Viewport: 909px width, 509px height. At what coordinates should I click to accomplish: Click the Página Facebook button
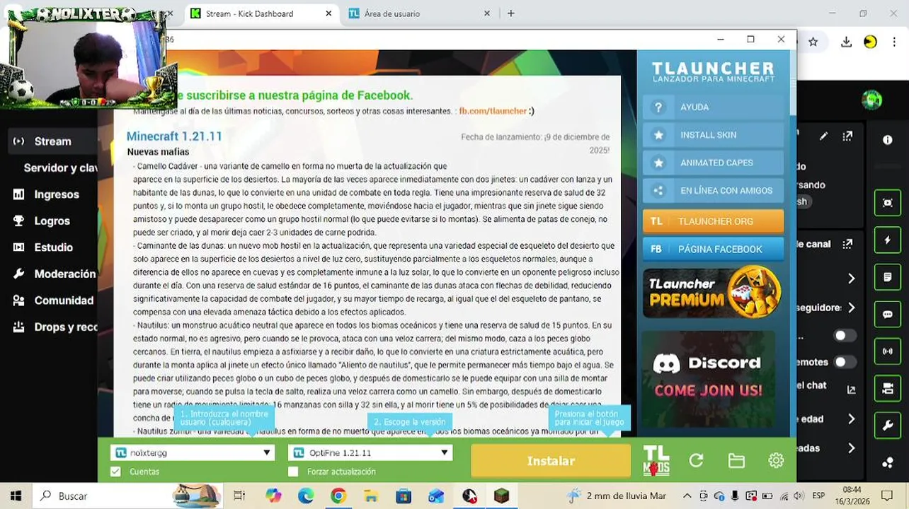[713, 249]
